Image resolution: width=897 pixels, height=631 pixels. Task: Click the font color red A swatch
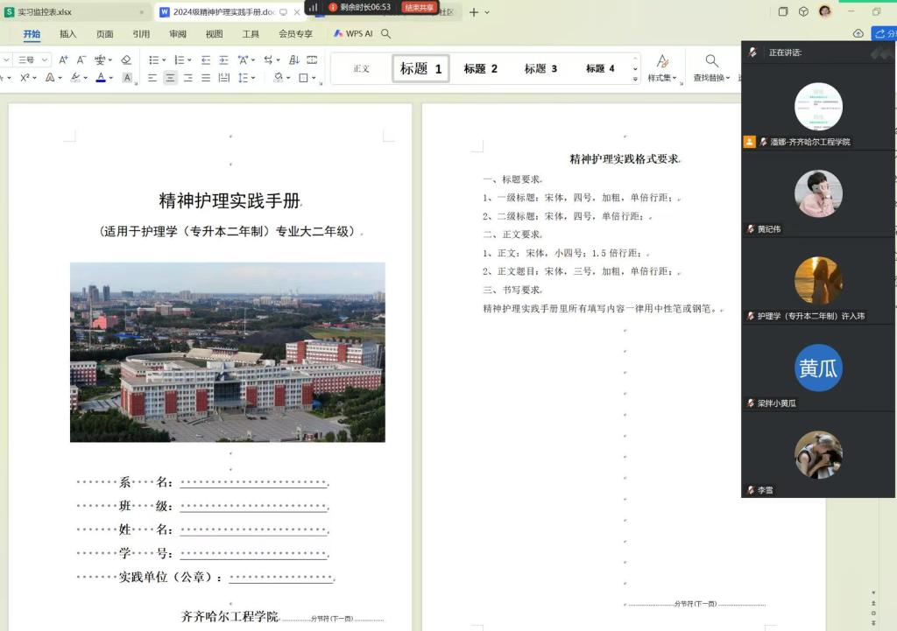tap(100, 78)
